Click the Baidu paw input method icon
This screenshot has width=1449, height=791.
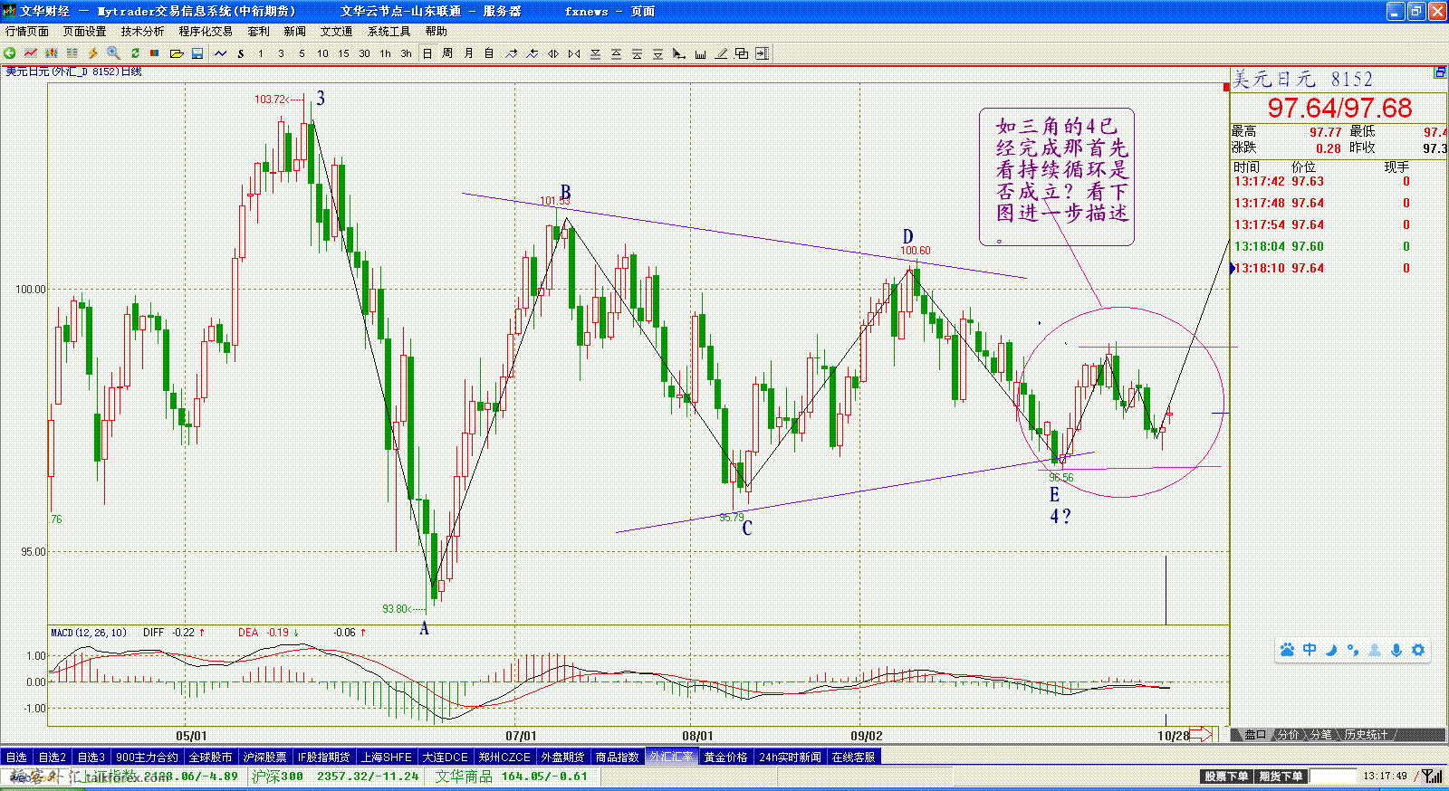1287,650
